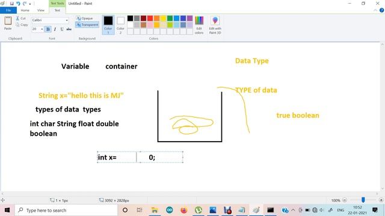Screen dimensions: 385x216
Task: Open Paint Help question mark icon
Action: point(381,10)
